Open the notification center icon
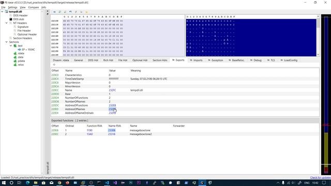This screenshot has width=331, height=186. pos(324,182)
